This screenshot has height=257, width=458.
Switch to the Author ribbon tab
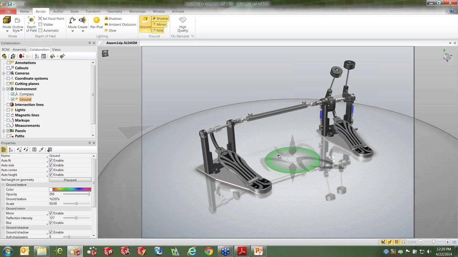[x=58, y=11]
